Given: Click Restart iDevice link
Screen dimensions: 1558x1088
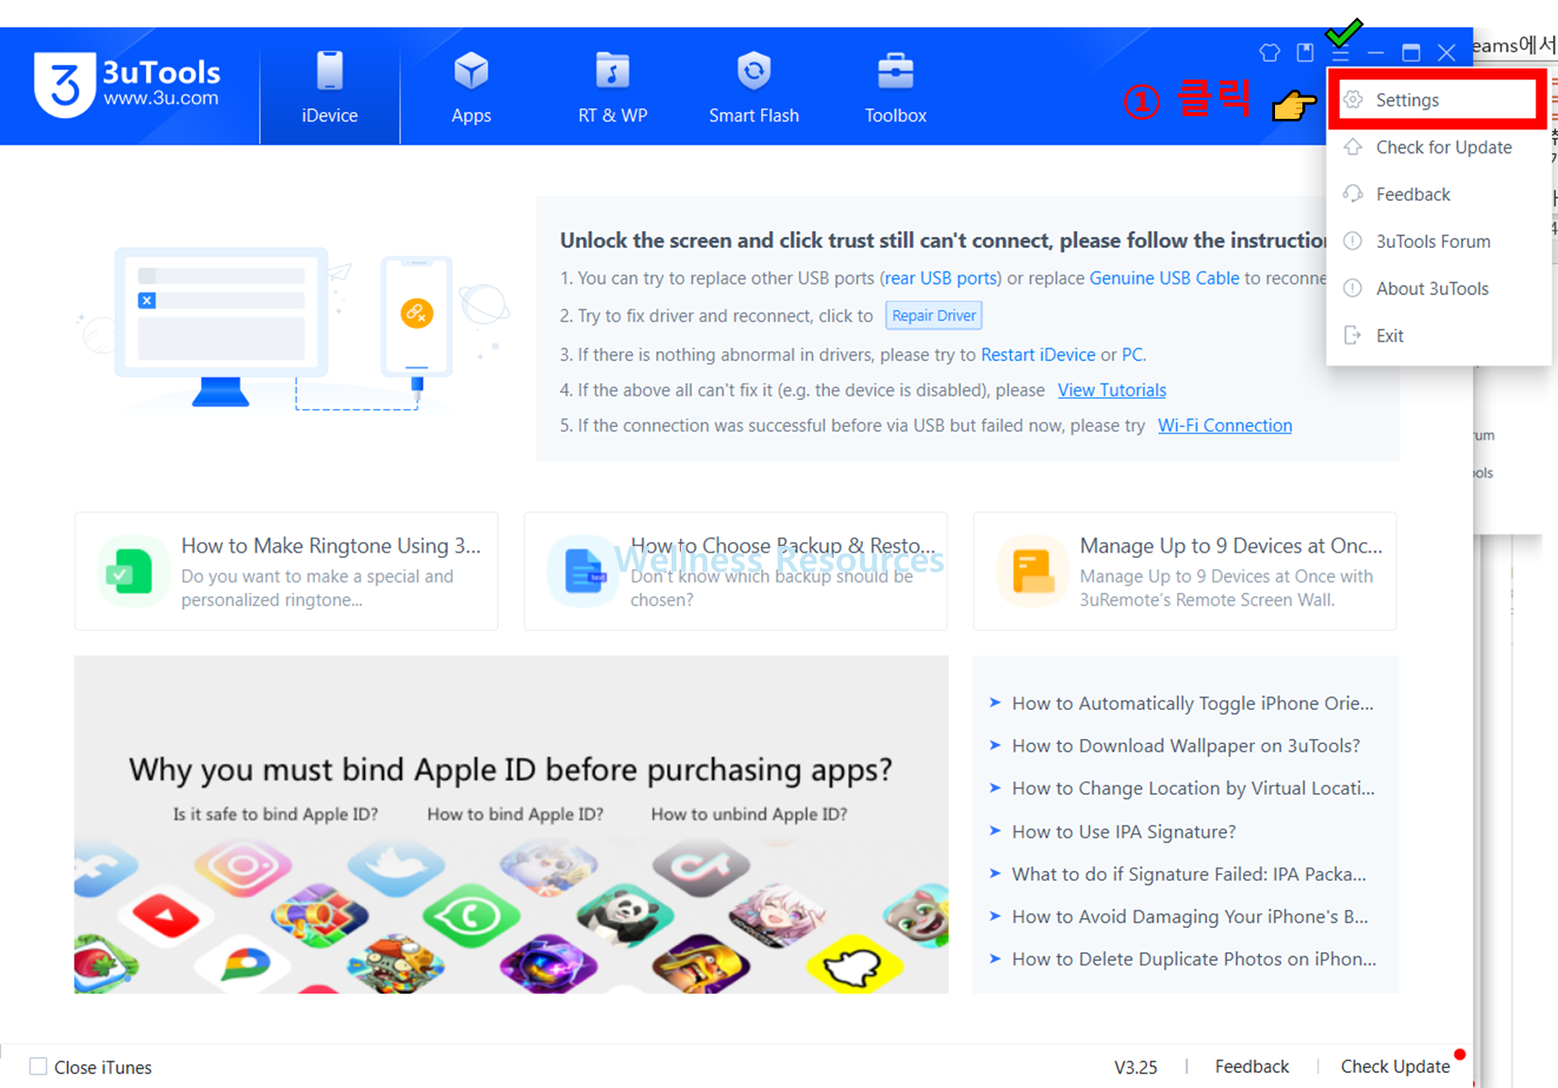Looking at the screenshot, I should coord(1037,354).
